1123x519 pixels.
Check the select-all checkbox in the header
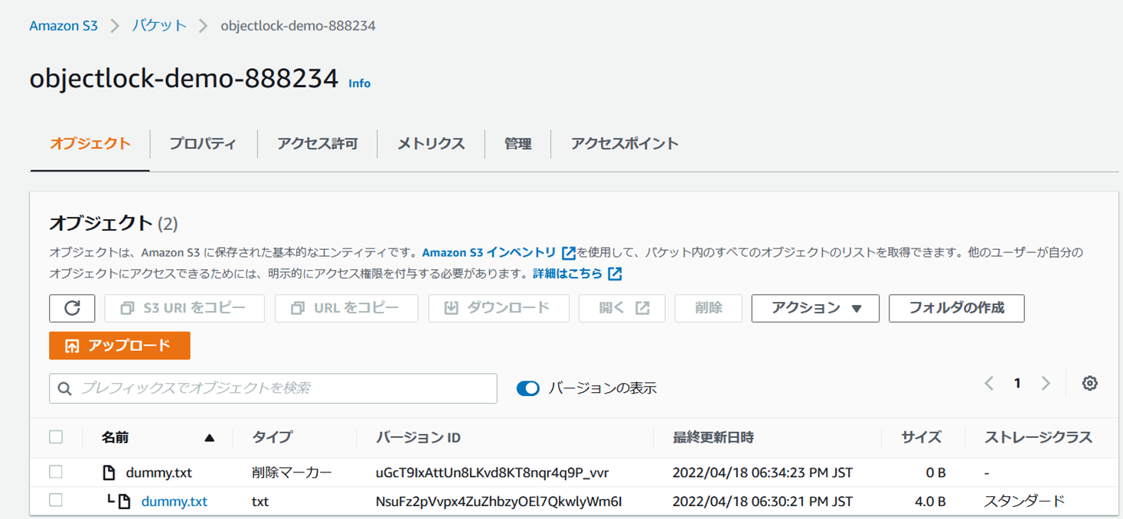(x=56, y=437)
